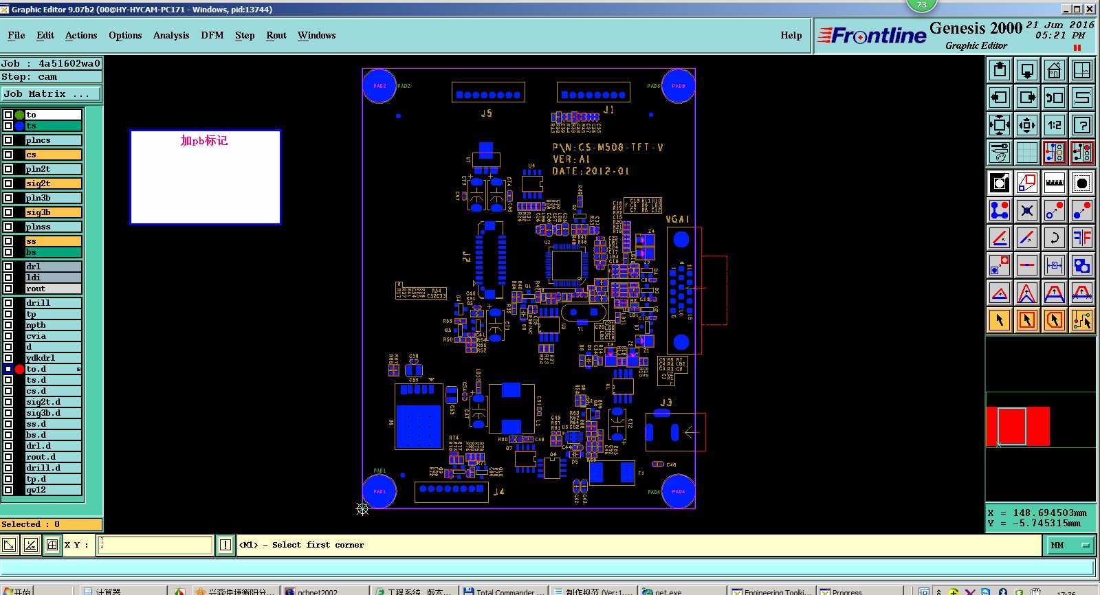Click the 1:2 scale zoom icon
1100x595 pixels.
click(1055, 125)
